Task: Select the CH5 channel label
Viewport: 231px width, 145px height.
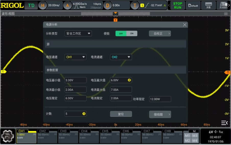Action: point(105,131)
